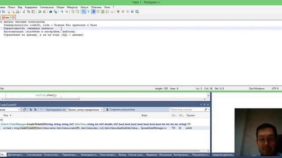
Task: Start macro recording with red record icon
Action: click(118, 12)
